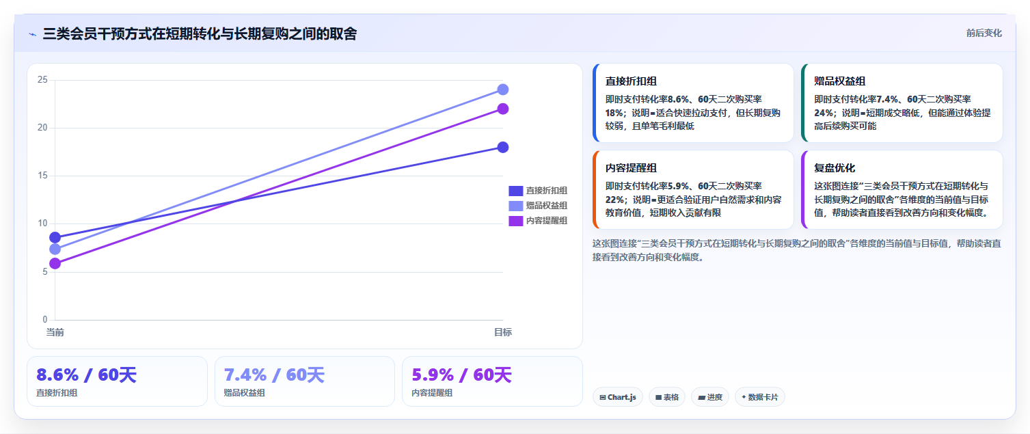This screenshot has width=1030, height=434.
Task: Toggle 直接折扣组 legend color swatch
Action: [x=515, y=191]
